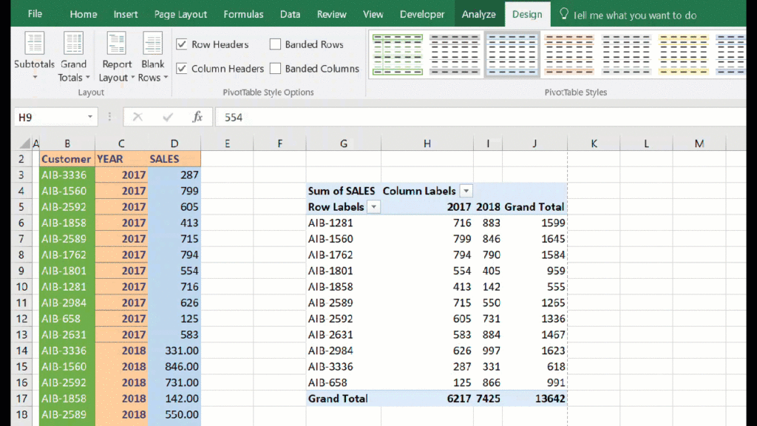
Task: Expand the Name Box dropdown arrow
Action: coord(90,117)
